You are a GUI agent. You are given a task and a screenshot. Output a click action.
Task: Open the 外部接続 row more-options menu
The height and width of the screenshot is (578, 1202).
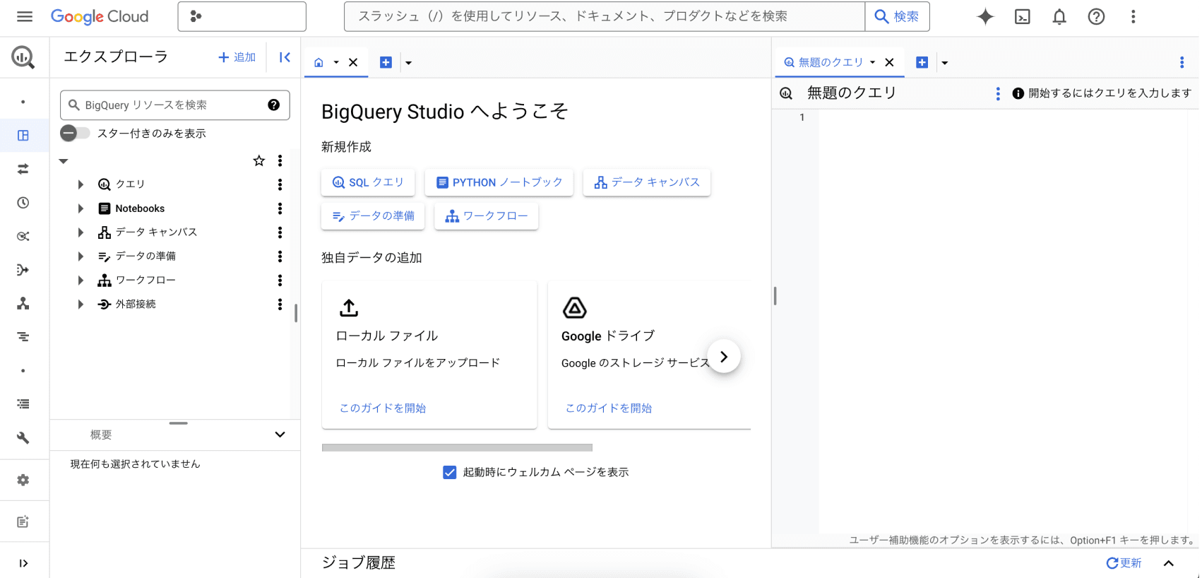280,305
